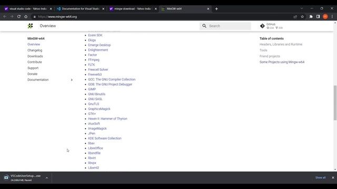This screenshot has height=189, width=337.
Task: Jump to Some Projects using Mingw-w64
Action: pyautogui.click(x=282, y=62)
